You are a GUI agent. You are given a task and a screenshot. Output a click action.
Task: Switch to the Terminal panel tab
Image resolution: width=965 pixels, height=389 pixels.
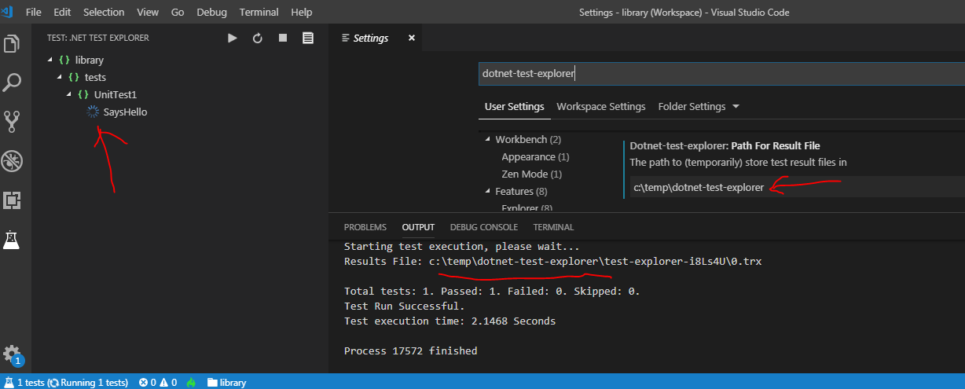553,227
